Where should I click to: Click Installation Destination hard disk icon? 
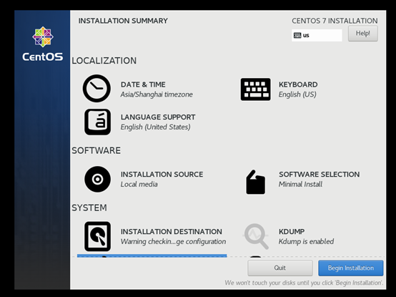(97, 236)
